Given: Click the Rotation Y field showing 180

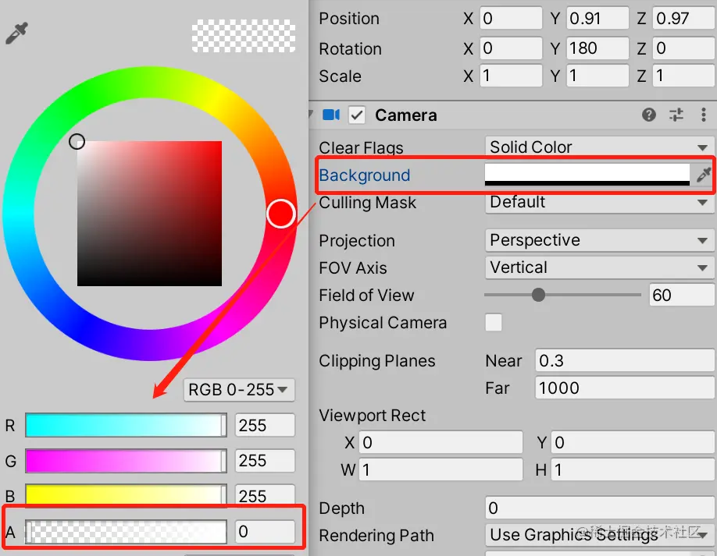Looking at the screenshot, I should coord(597,48).
